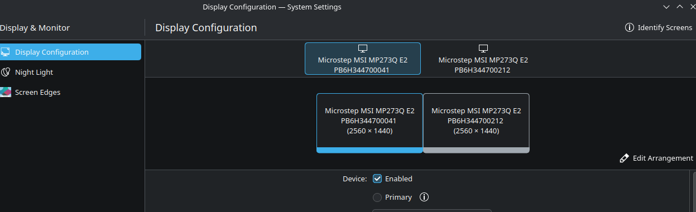The width and height of the screenshot is (696, 212).
Task: Click the info icon next to Primary
Action: point(424,197)
